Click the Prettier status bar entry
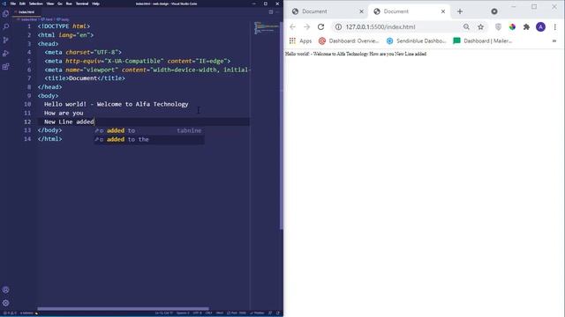 tap(257, 313)
